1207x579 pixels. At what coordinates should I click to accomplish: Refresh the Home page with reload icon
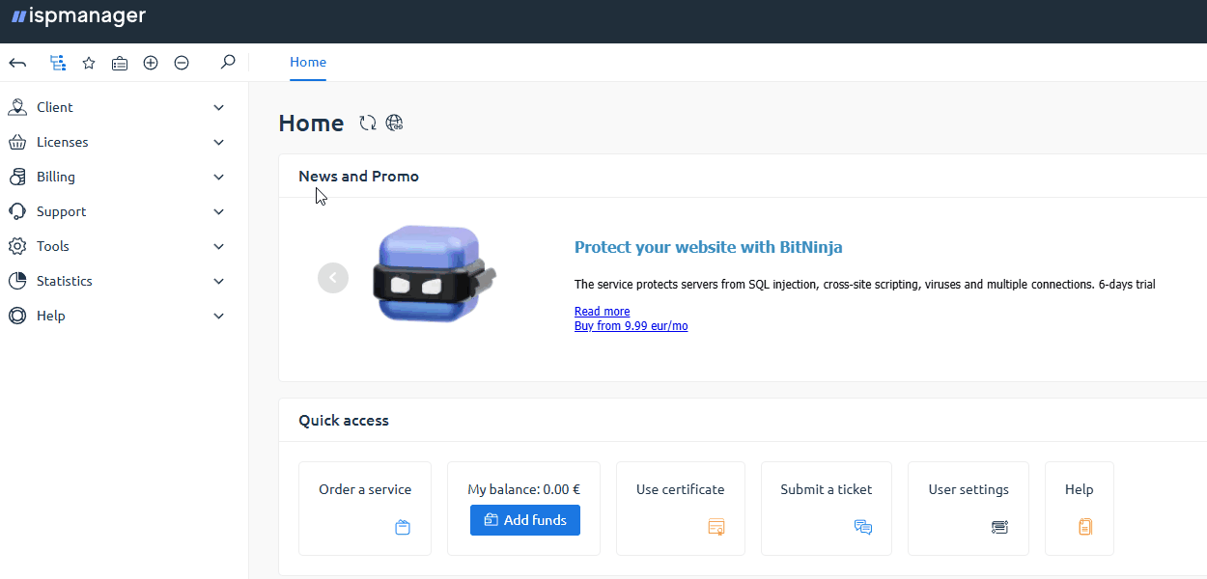[x=367, y=123]
